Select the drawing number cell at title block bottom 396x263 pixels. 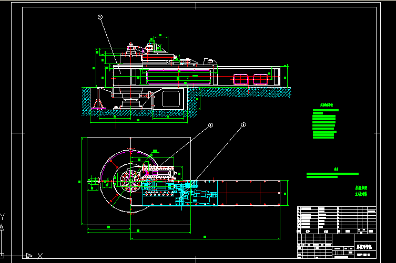362,255
